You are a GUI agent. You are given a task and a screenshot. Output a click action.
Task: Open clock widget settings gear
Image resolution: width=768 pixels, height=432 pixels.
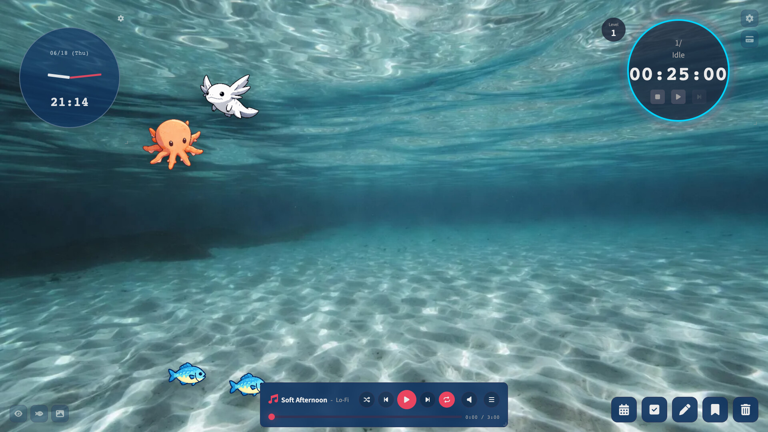pyautogui.click(x=121, y=18)
